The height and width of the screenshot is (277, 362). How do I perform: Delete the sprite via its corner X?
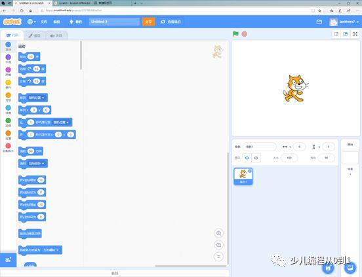click(250, 171)
